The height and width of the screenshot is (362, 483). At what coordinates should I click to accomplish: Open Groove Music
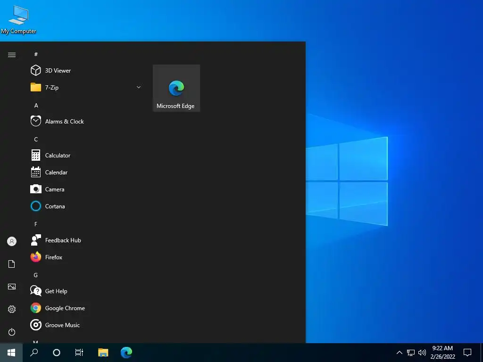click(x=86, y=325)
